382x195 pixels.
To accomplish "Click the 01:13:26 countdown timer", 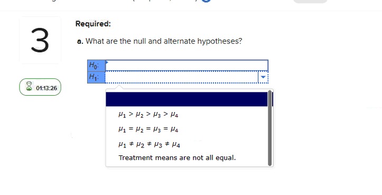I will (46, 88).
